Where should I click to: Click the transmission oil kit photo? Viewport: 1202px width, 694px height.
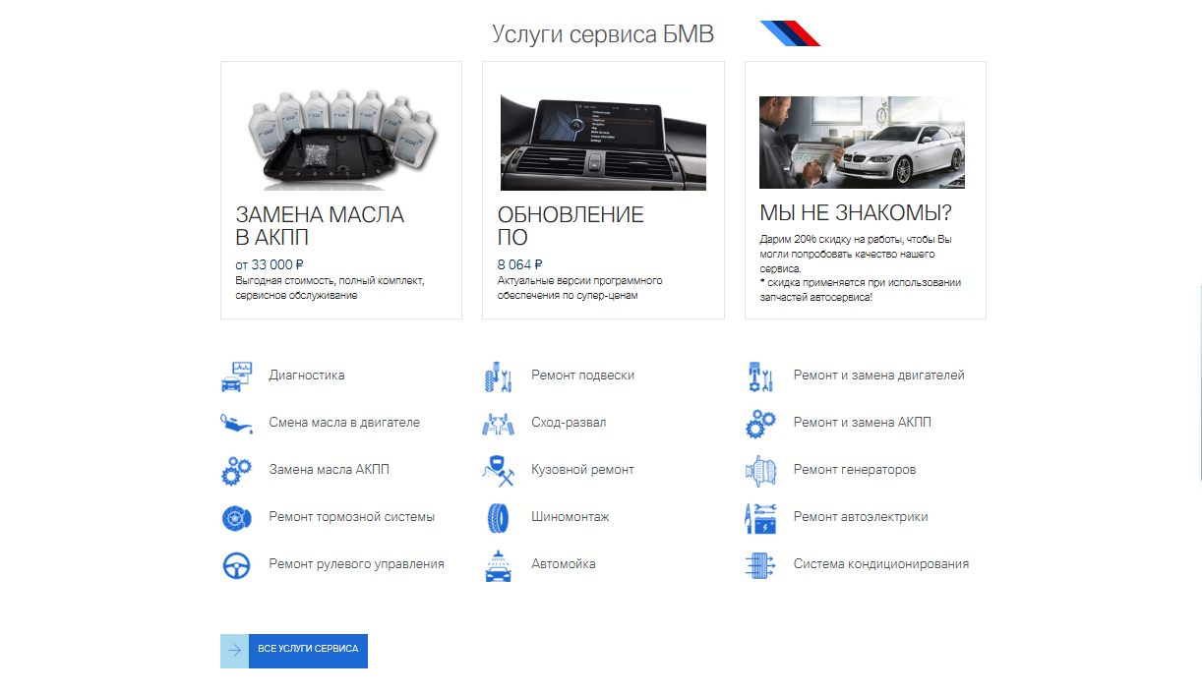click(x=341, y=138)
